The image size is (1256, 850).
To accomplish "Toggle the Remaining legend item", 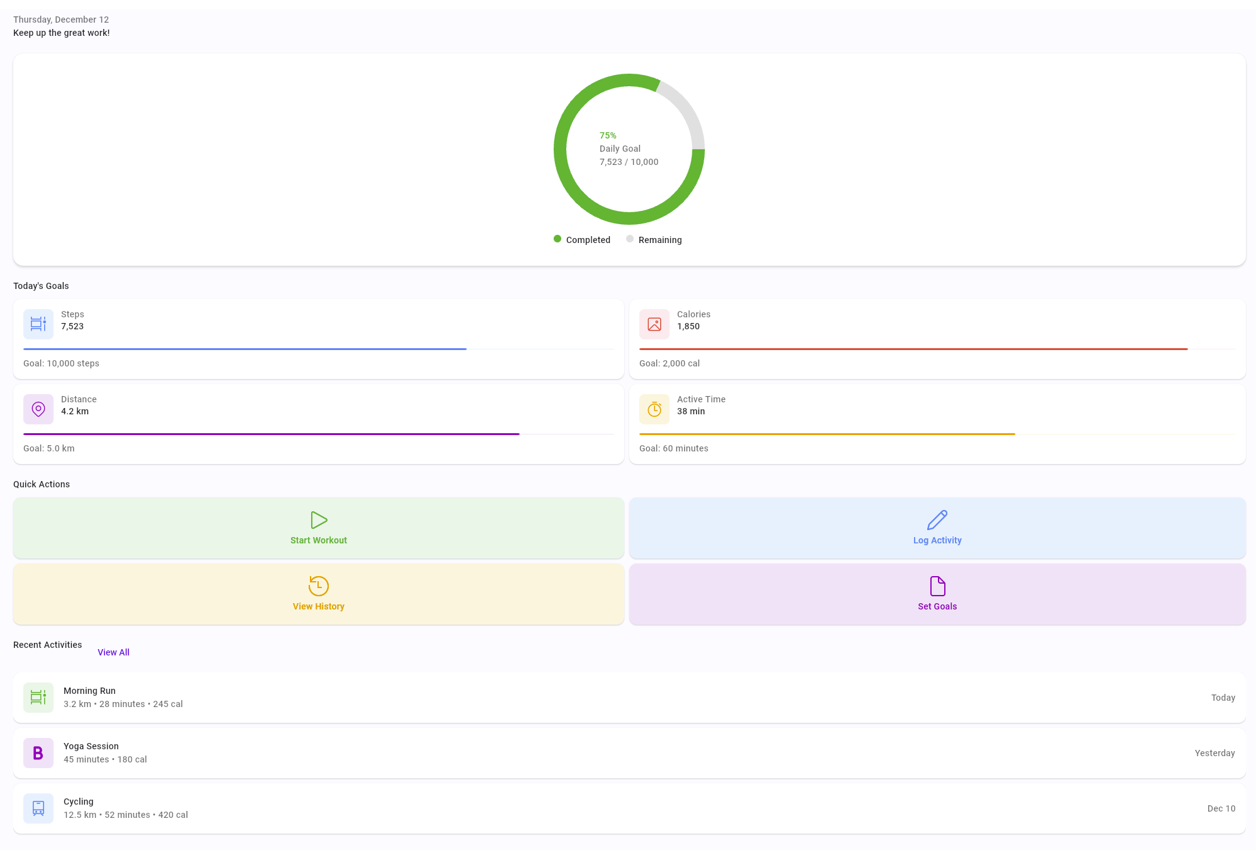I will (x=654, y=240).
